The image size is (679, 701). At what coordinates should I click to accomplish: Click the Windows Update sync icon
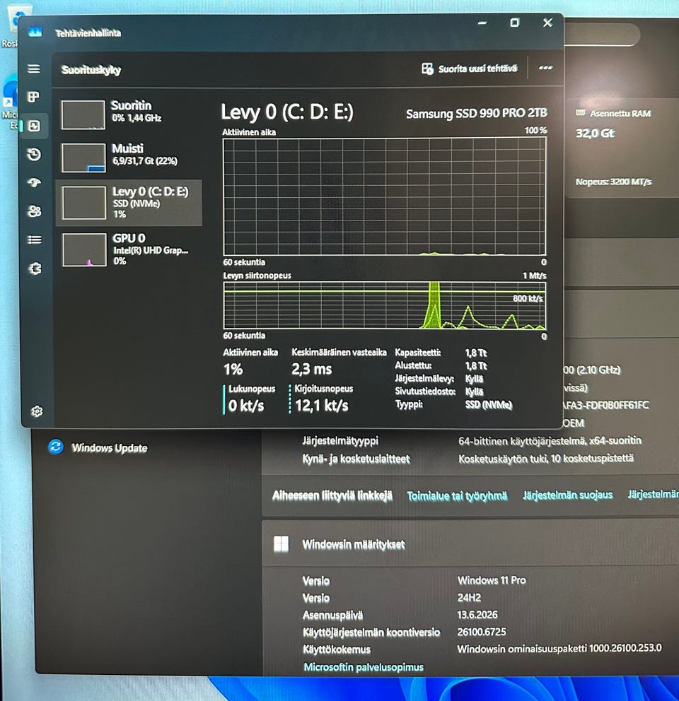tap(55, 447)
